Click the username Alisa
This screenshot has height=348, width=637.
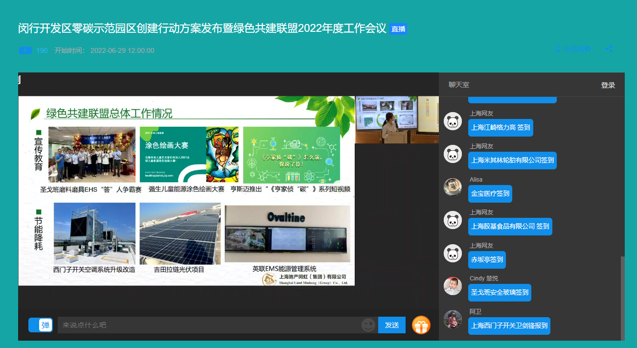pyautogui.click(x=476, y=180)
